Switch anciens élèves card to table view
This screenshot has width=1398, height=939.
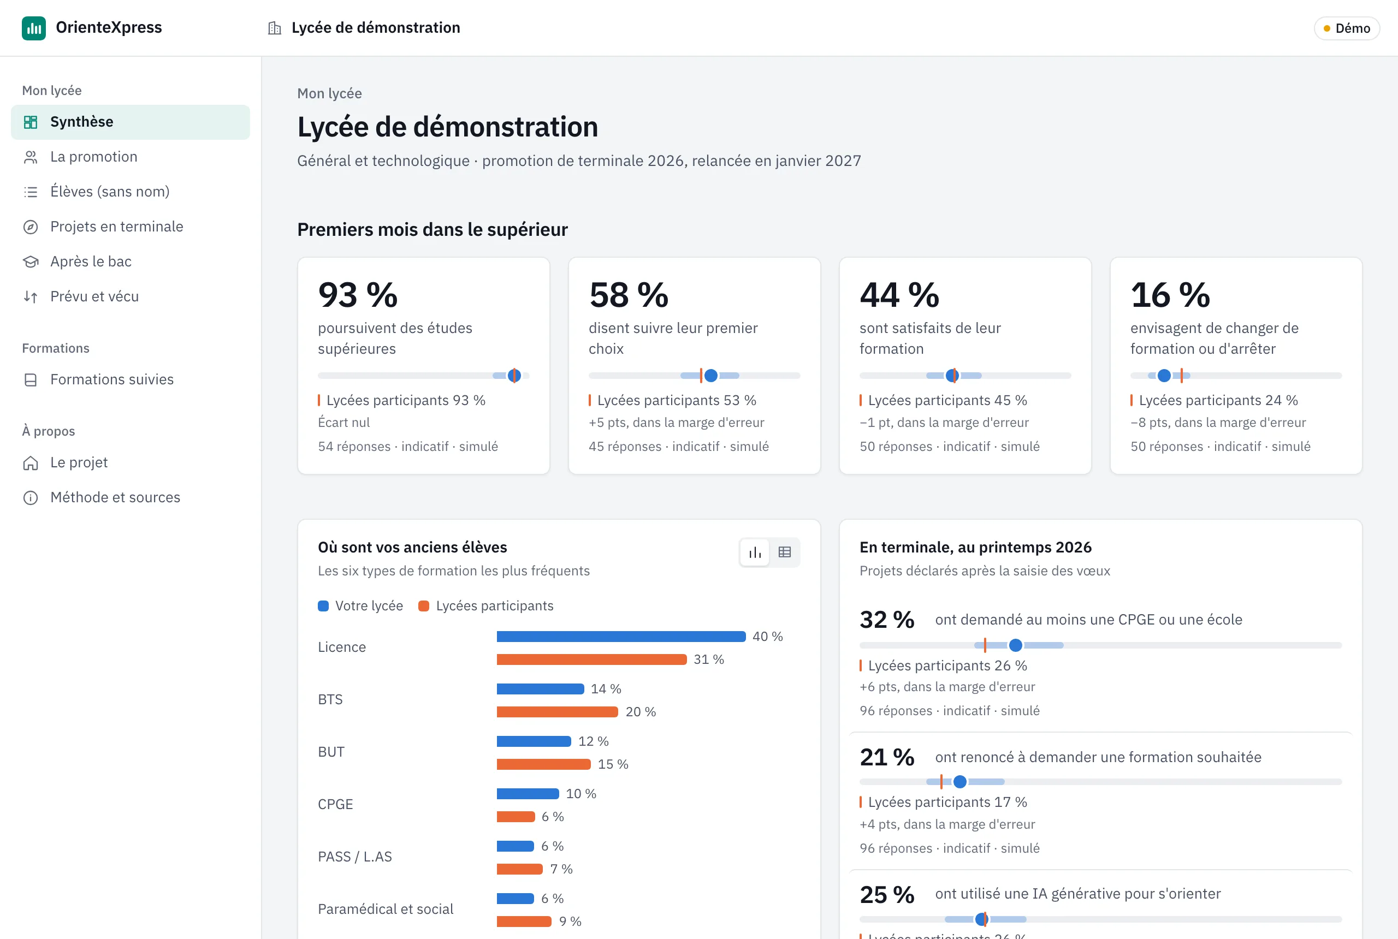[x=785, y=552]
